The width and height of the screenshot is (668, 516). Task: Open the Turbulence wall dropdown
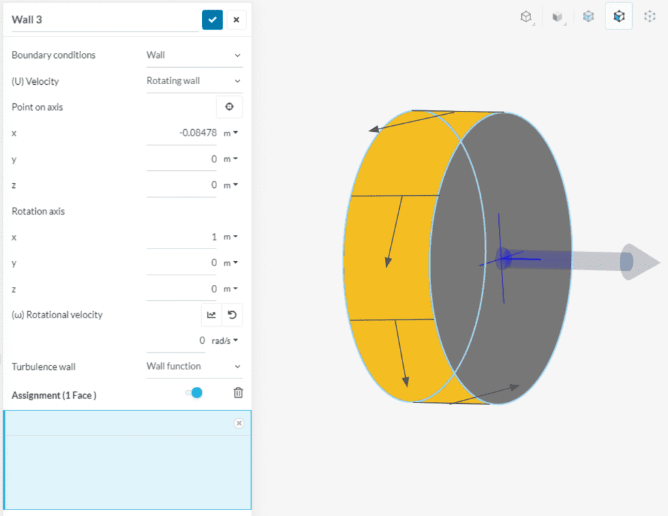pos(194,366)
